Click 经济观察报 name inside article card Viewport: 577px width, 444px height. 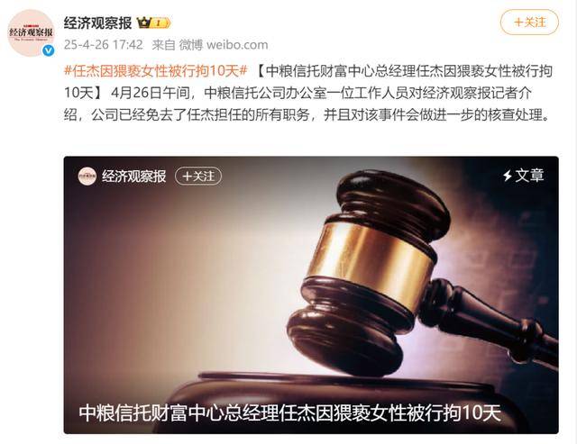click(x=134, y=176)
